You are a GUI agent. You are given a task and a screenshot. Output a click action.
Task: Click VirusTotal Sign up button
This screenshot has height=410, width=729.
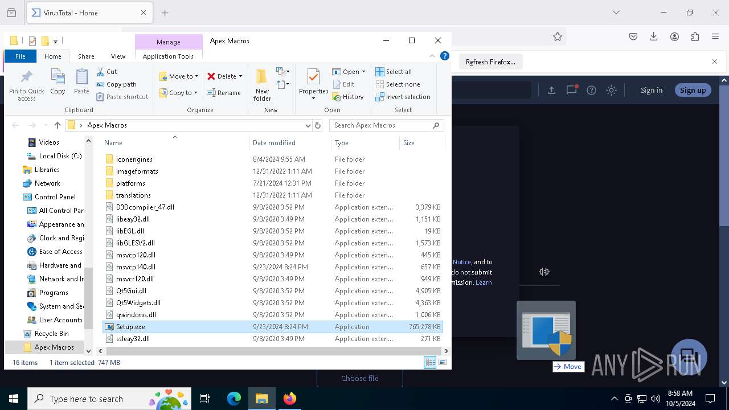(x=693, y=90)
